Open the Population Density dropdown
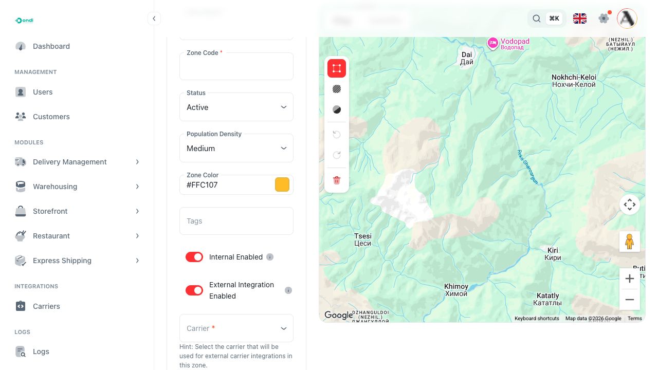This screenshot has width=658, height=370. 236,148
